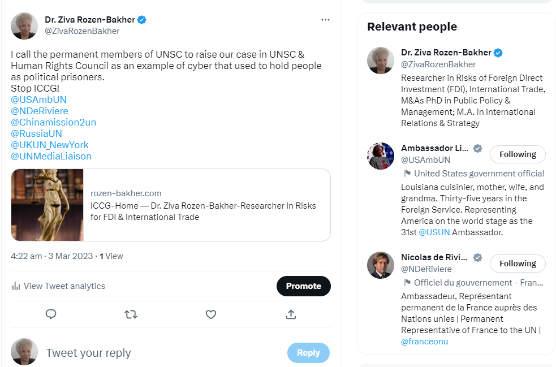The image size is (556, 367).
Task: Click verified badge next to tweet author name
Action: click(x=143, y=20)
